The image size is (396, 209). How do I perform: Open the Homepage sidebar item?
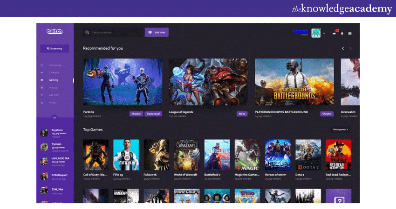tap(55, 65)
